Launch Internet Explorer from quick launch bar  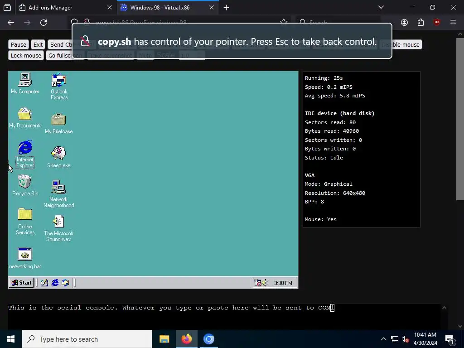[x=55, y=283]
